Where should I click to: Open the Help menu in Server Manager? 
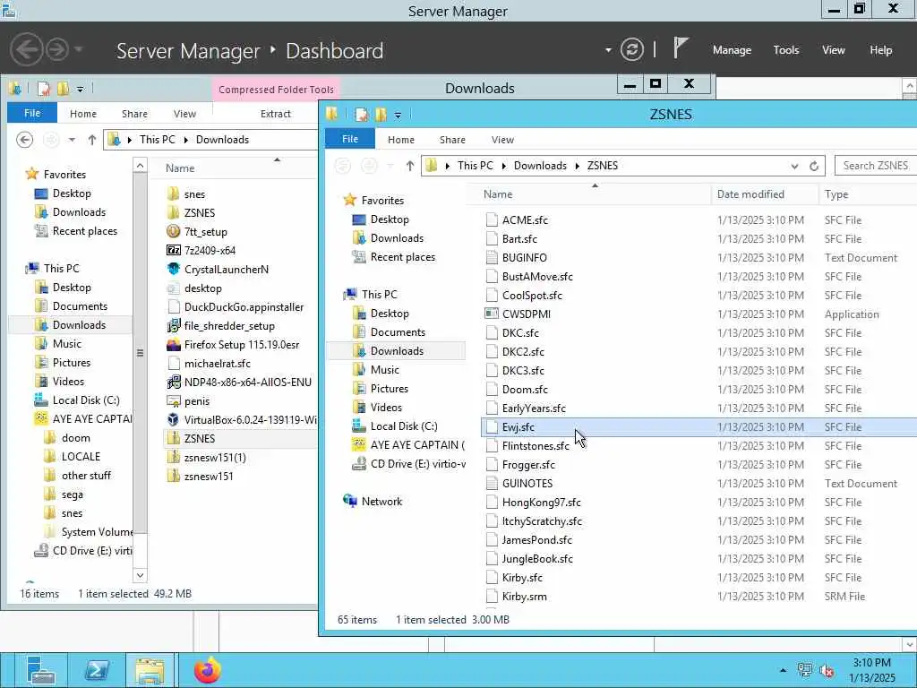(881, 50)
